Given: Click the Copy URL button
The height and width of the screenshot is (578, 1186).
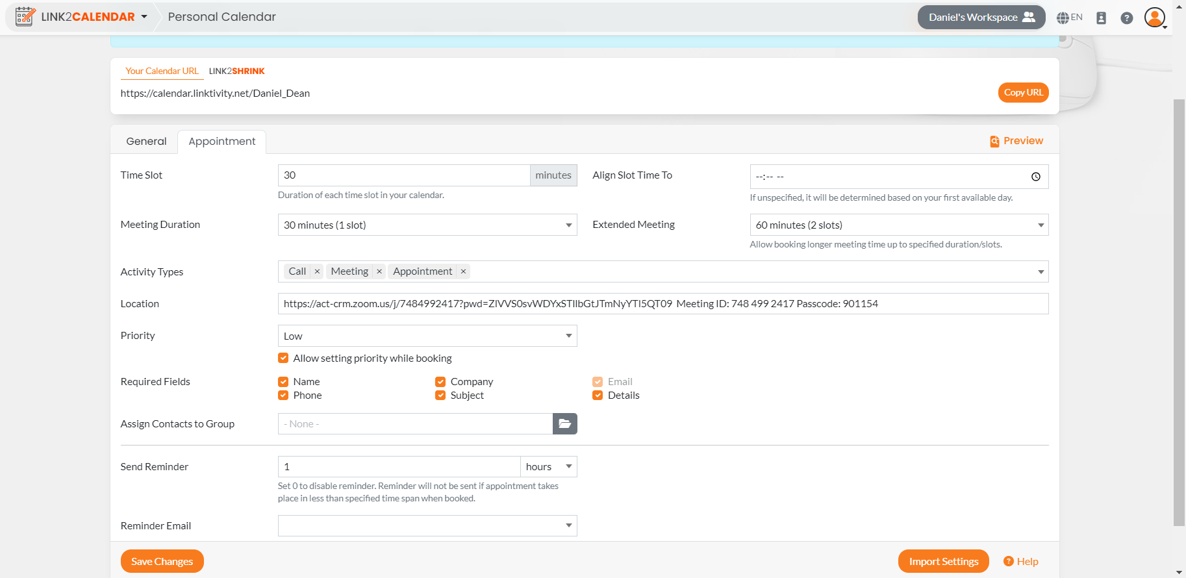Looking at the screenshot, I should [x=1023, y=92].
